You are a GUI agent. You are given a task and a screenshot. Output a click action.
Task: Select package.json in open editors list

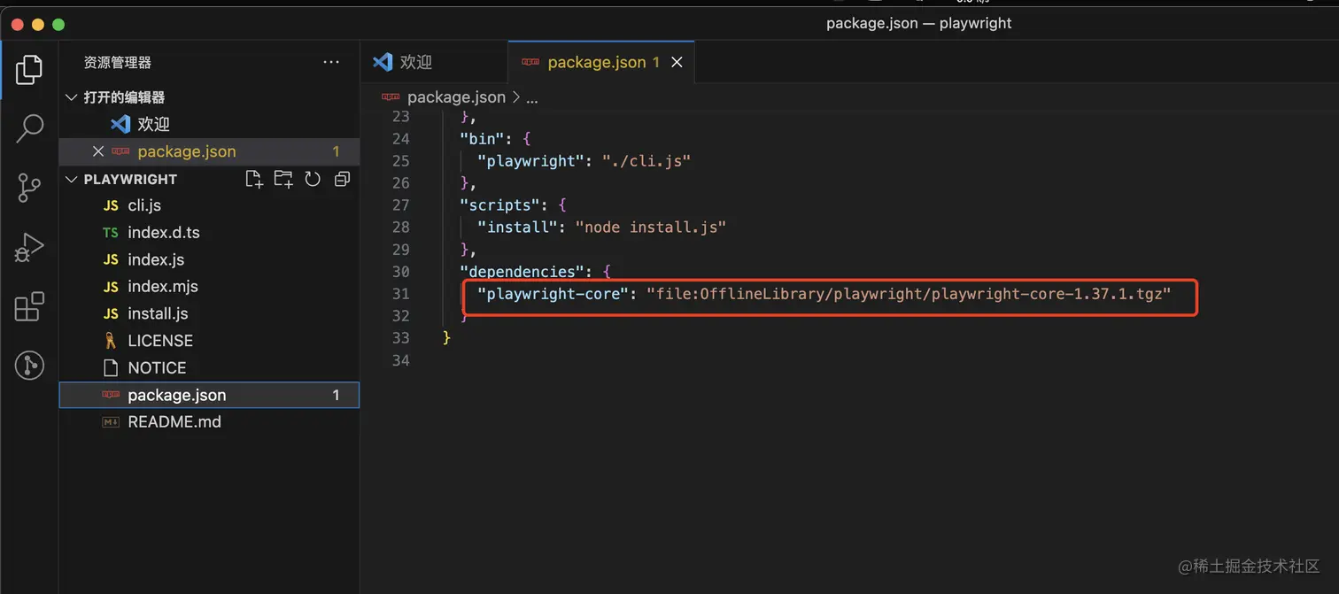(209, 151)
